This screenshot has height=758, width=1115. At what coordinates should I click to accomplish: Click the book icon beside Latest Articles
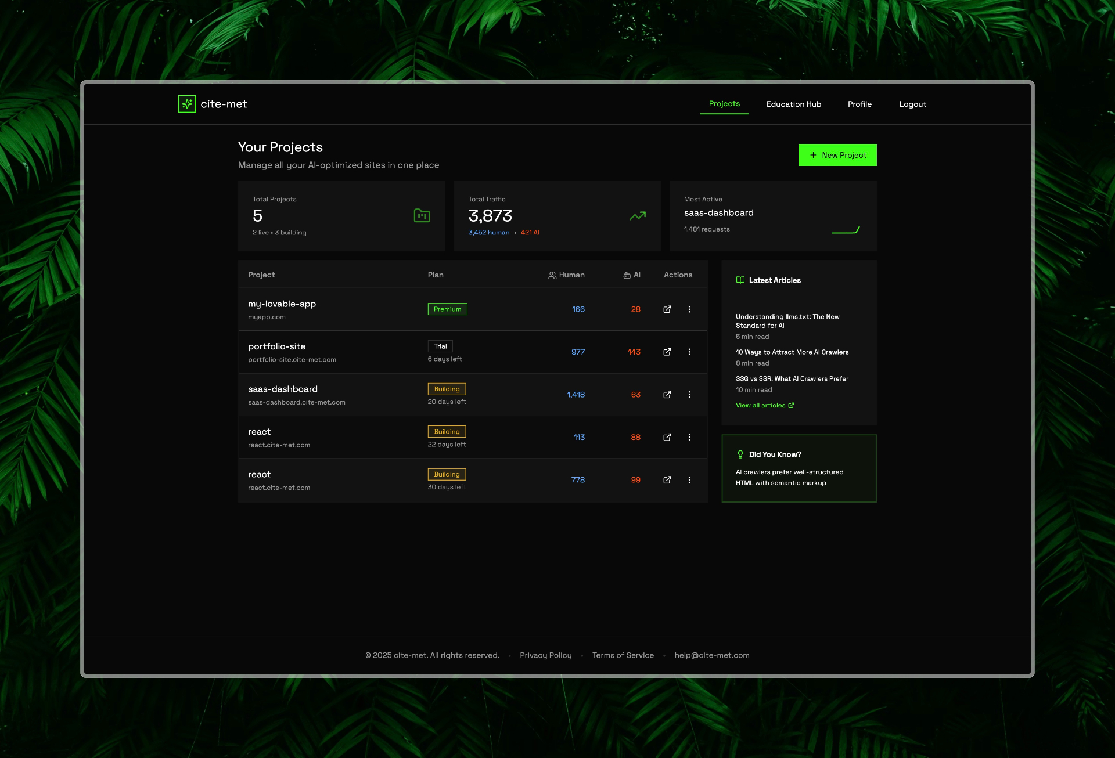coord(740,280)
